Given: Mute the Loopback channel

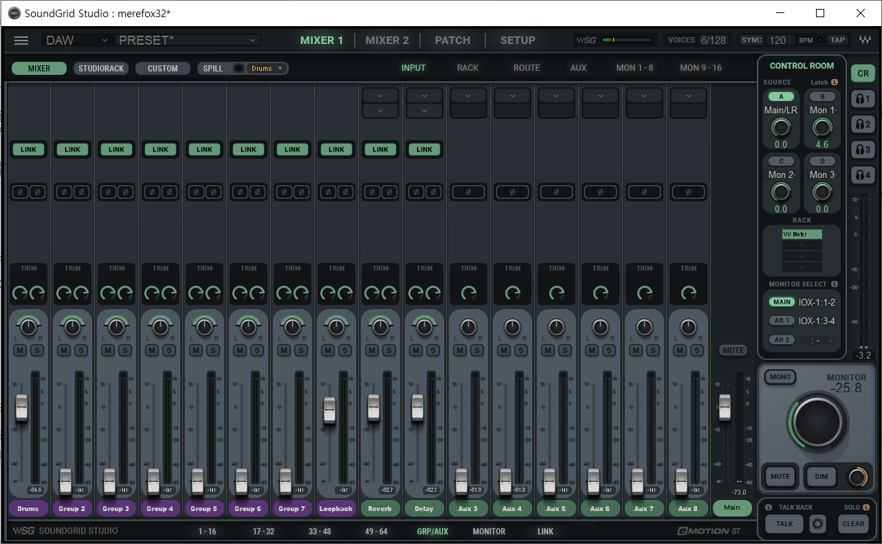Looking at the screenshot, I should coord(328,351).
